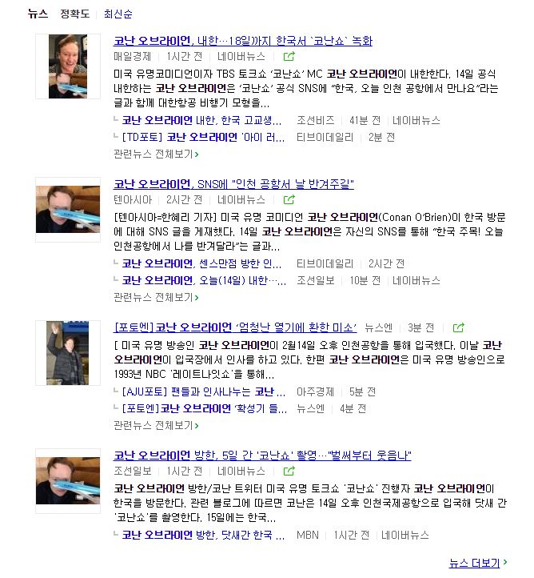Expand 관련뉴스 전체보기 under third article
Screen dimensions: 534x578
[x=156, y=425]
